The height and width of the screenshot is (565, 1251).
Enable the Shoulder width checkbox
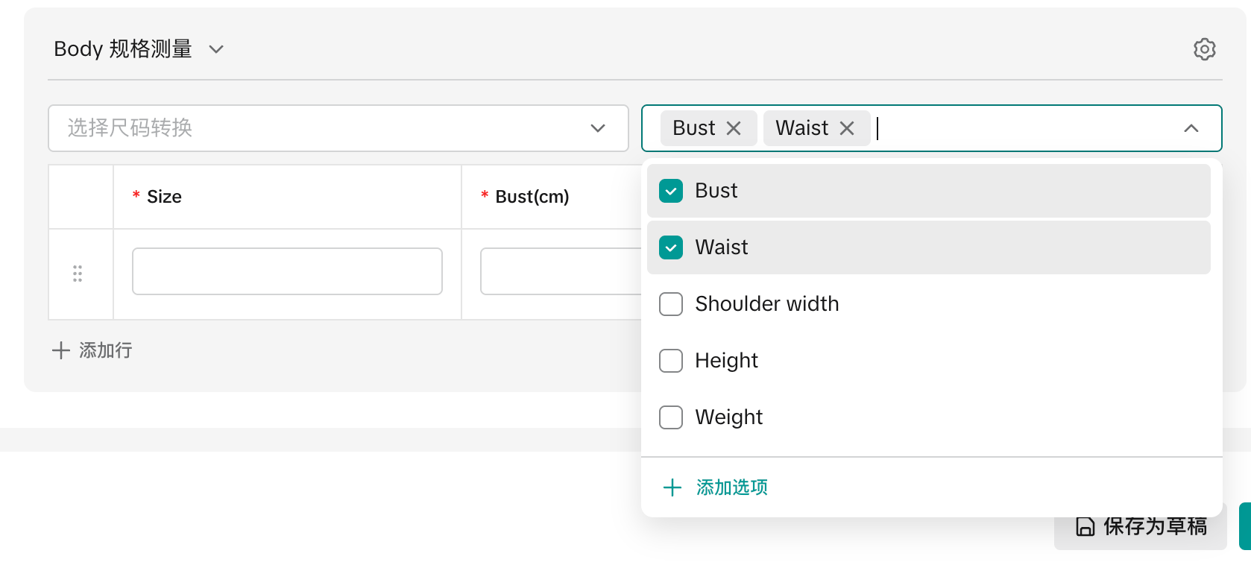point(671,304)
